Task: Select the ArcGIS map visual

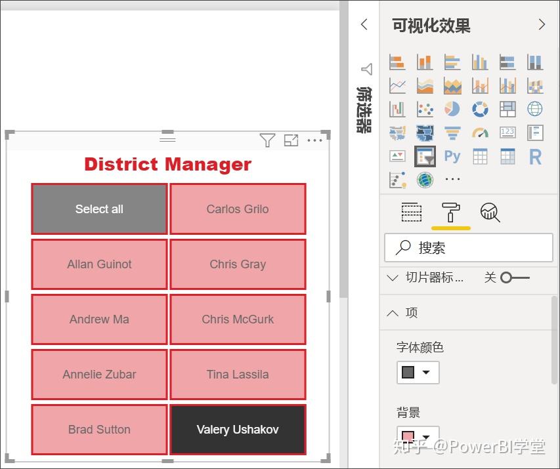Action: pyautogui.click(x=425, y=180)
